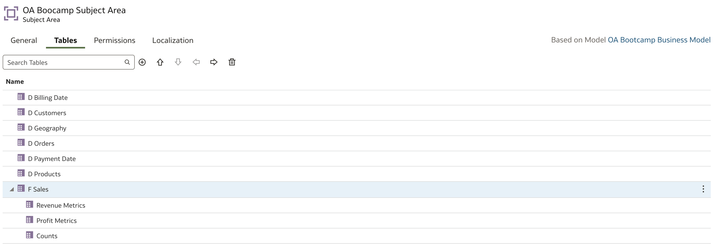Screen dimensions: 715x244
Task: Click the D Payment Date table
Action: [357, 159]
